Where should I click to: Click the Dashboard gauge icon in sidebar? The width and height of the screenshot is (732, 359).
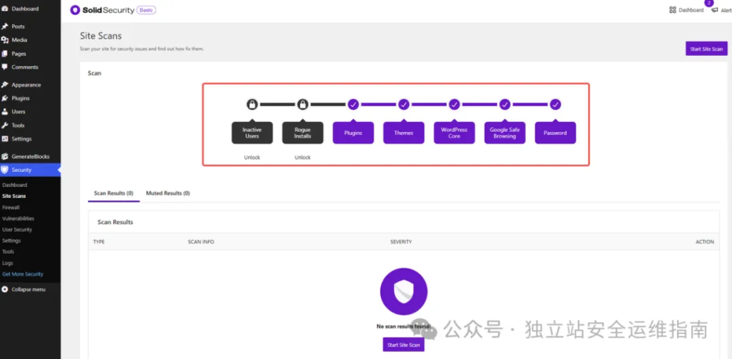pyautogui.click(x=5, y=9)
